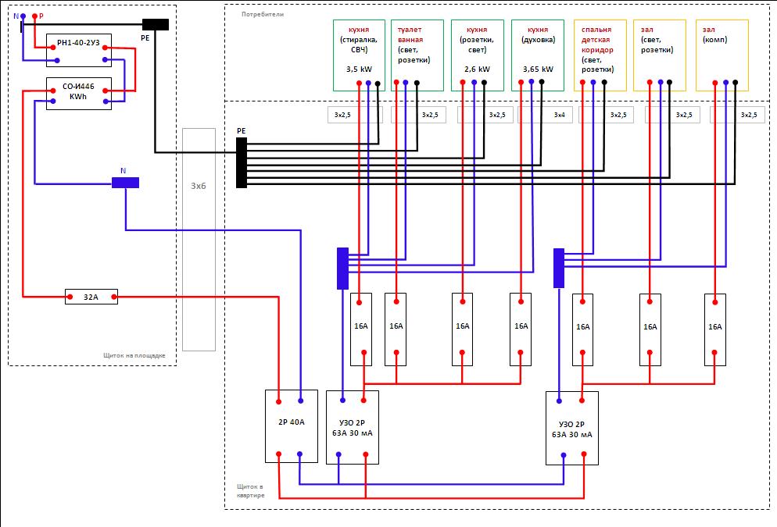
Task: Click the 32A breaker box
Action: (x=91, y=297)
